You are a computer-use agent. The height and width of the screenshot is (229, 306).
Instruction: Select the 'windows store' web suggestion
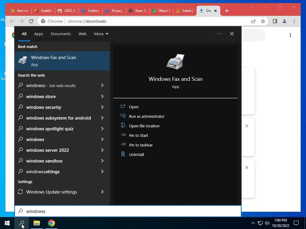pyautogui.click(x=62, y=96)
